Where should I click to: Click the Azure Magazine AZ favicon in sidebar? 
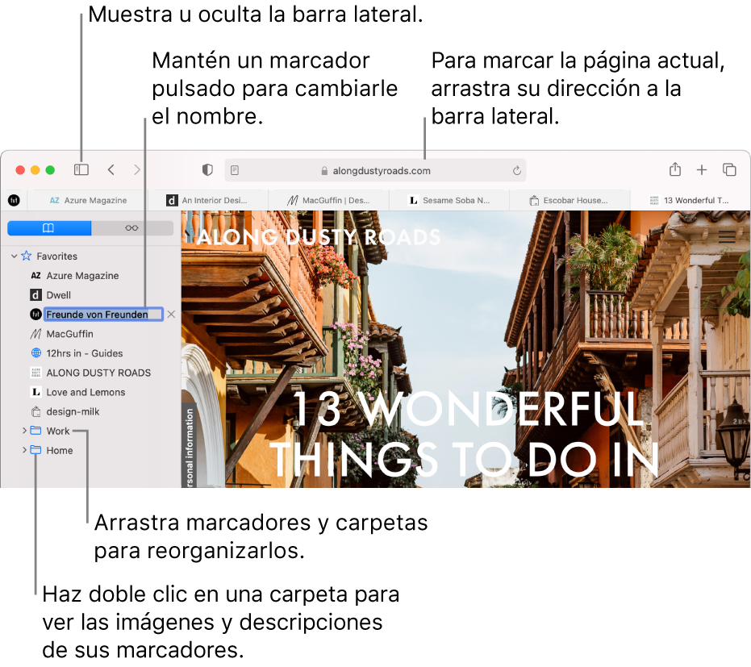click(x=36, y=275)
